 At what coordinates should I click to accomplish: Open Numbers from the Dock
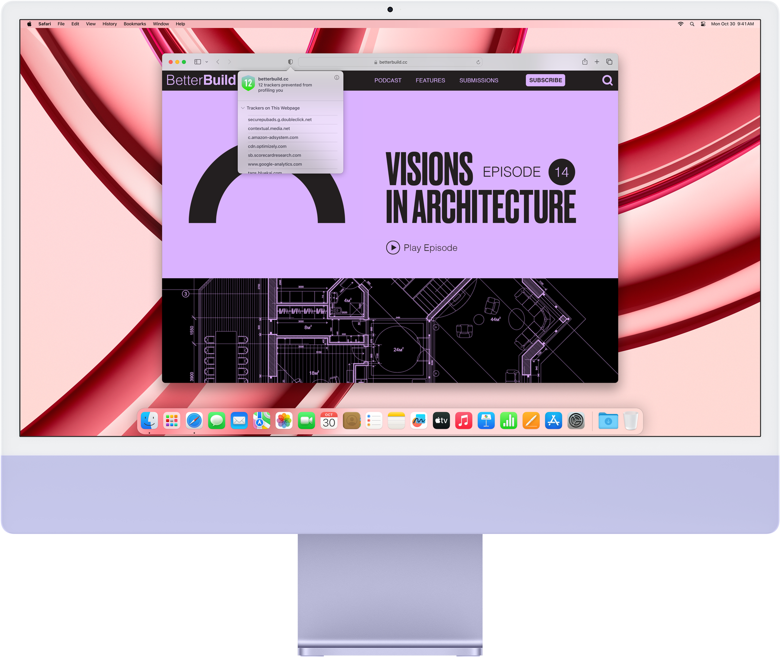pos(509,421)
